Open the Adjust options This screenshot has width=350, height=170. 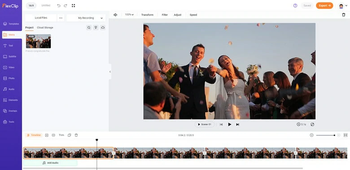pyautogui.click(x=178, y=15)
